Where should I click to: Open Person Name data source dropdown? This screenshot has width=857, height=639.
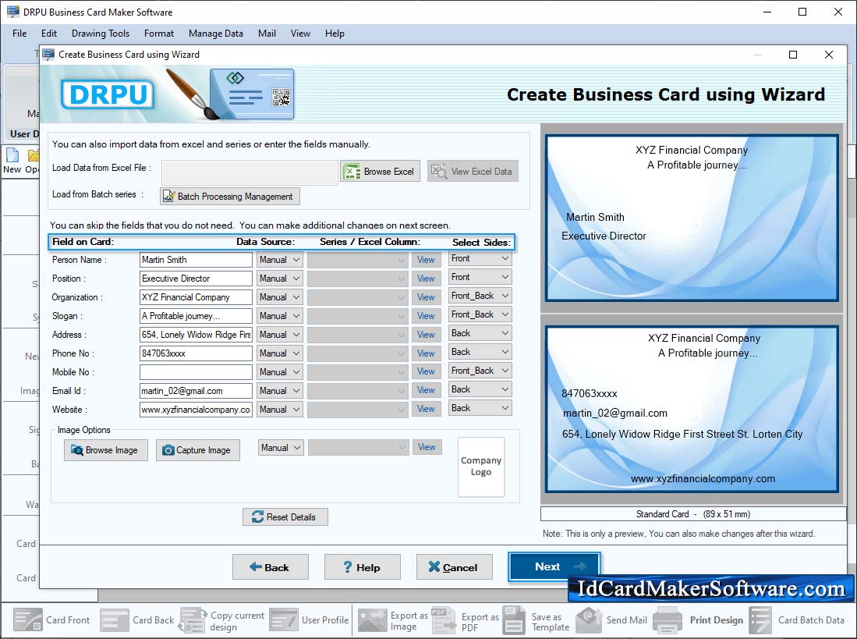pyautogui.click(x=280, y=260)
